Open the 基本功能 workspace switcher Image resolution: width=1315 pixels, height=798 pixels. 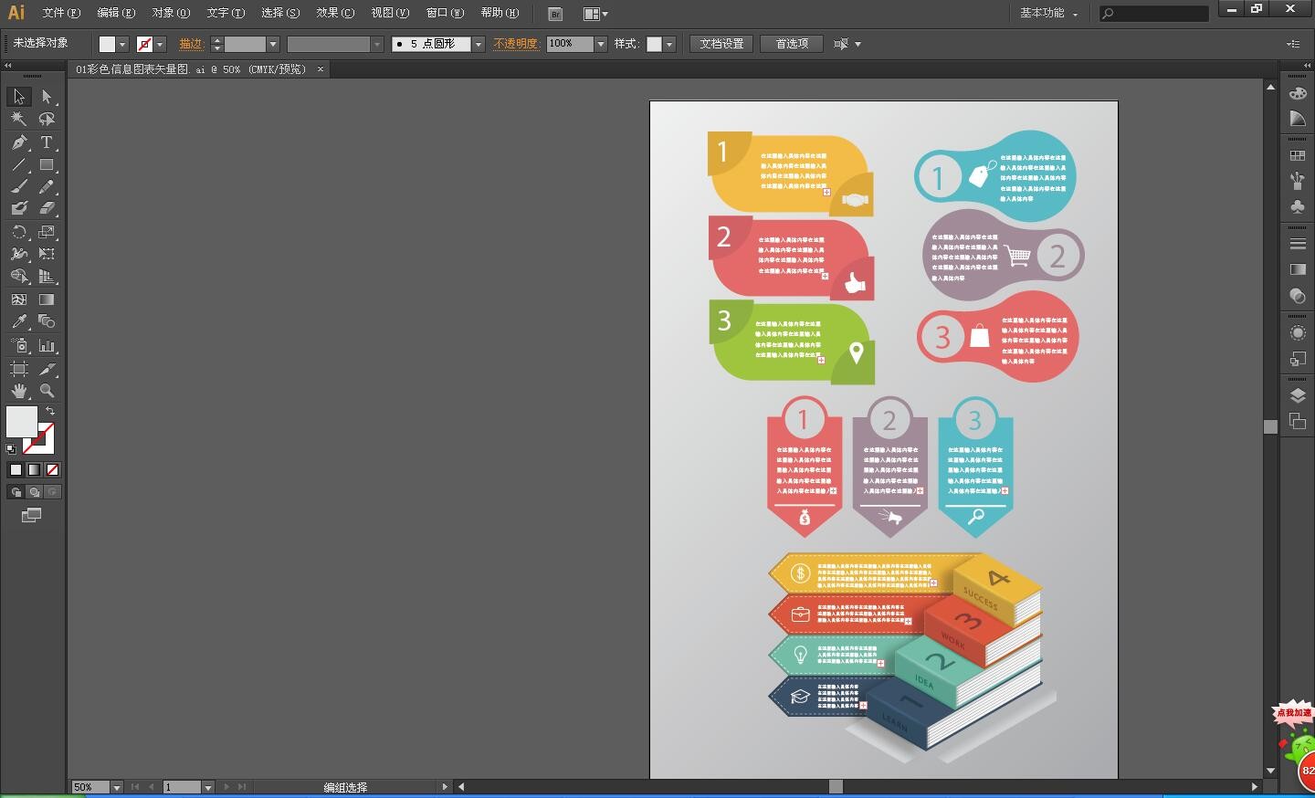pyautogui.click(x=1048, y=13)
